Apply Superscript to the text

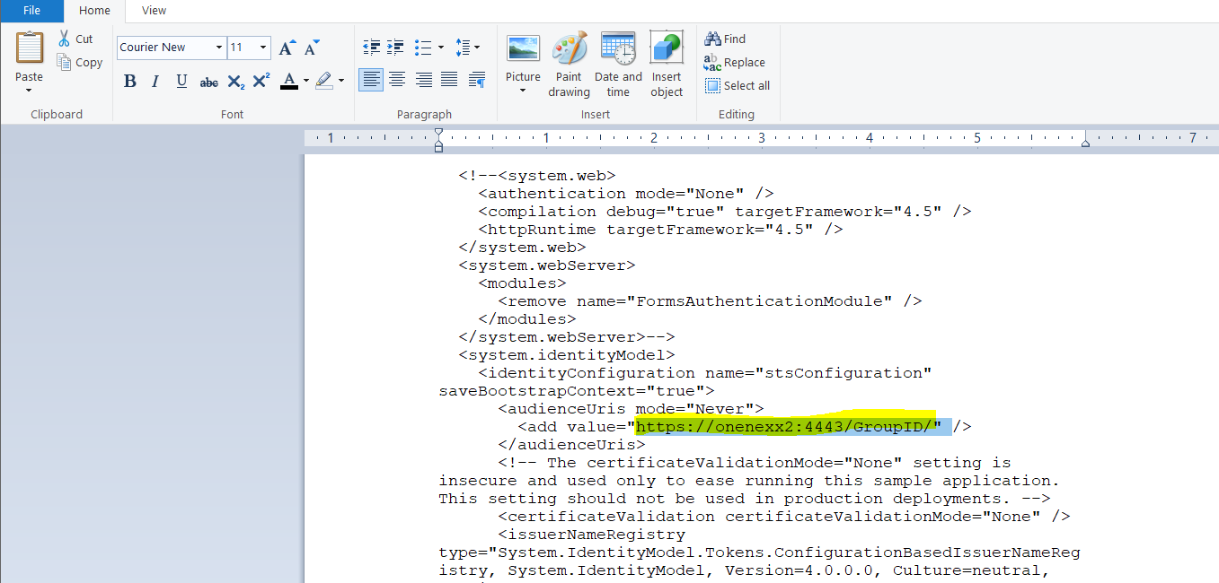pos(261,81)
